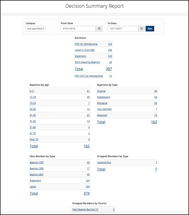Viewport: 189px width, 215px height.
Task: Click count 2 for Faith Baptist Bartlett
Action: tap(114, 209)
